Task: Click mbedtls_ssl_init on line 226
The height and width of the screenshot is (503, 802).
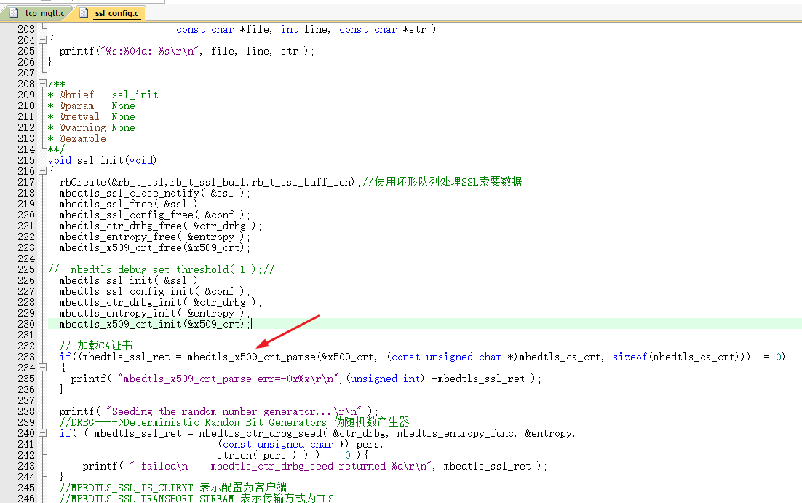Action: (106, 280)
